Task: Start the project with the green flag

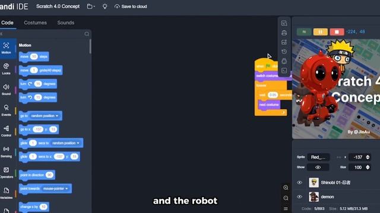Action: coord(304,31)
